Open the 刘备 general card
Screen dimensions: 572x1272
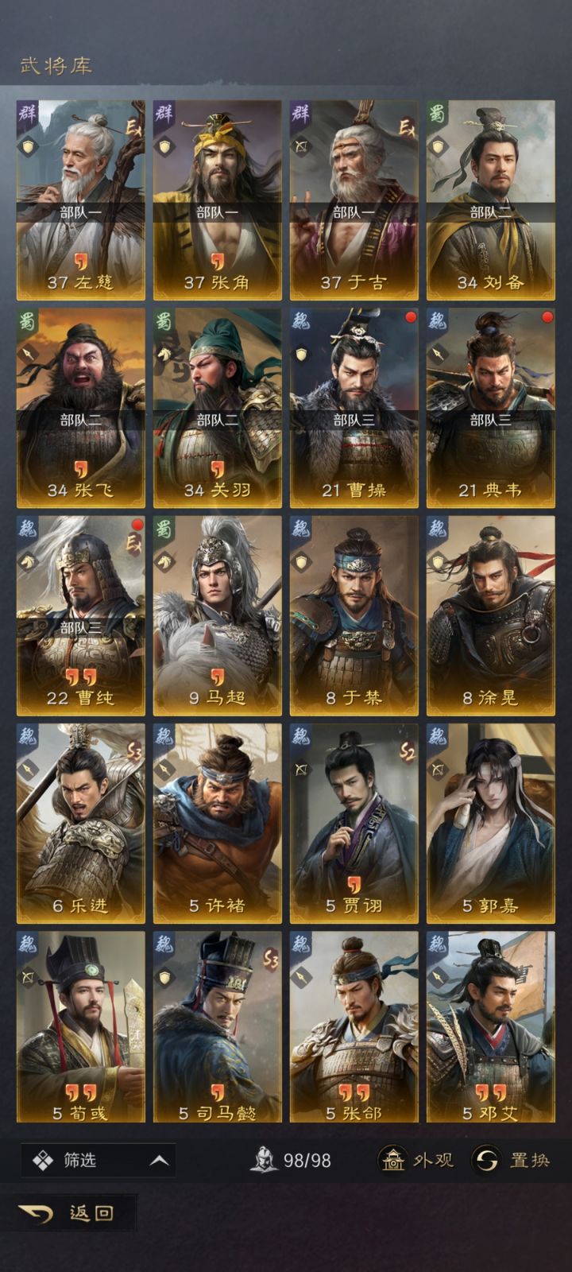tap(490, 200)
